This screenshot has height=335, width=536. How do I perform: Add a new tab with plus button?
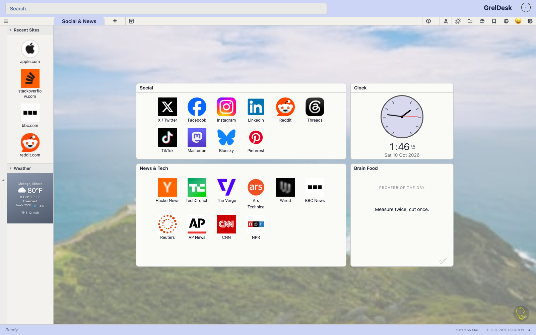[x=115, y=21]
